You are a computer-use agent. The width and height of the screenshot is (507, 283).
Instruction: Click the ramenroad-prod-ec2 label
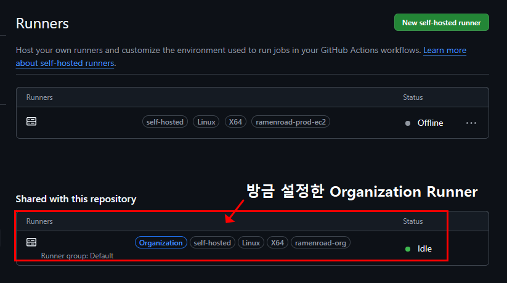click(291, 121)
